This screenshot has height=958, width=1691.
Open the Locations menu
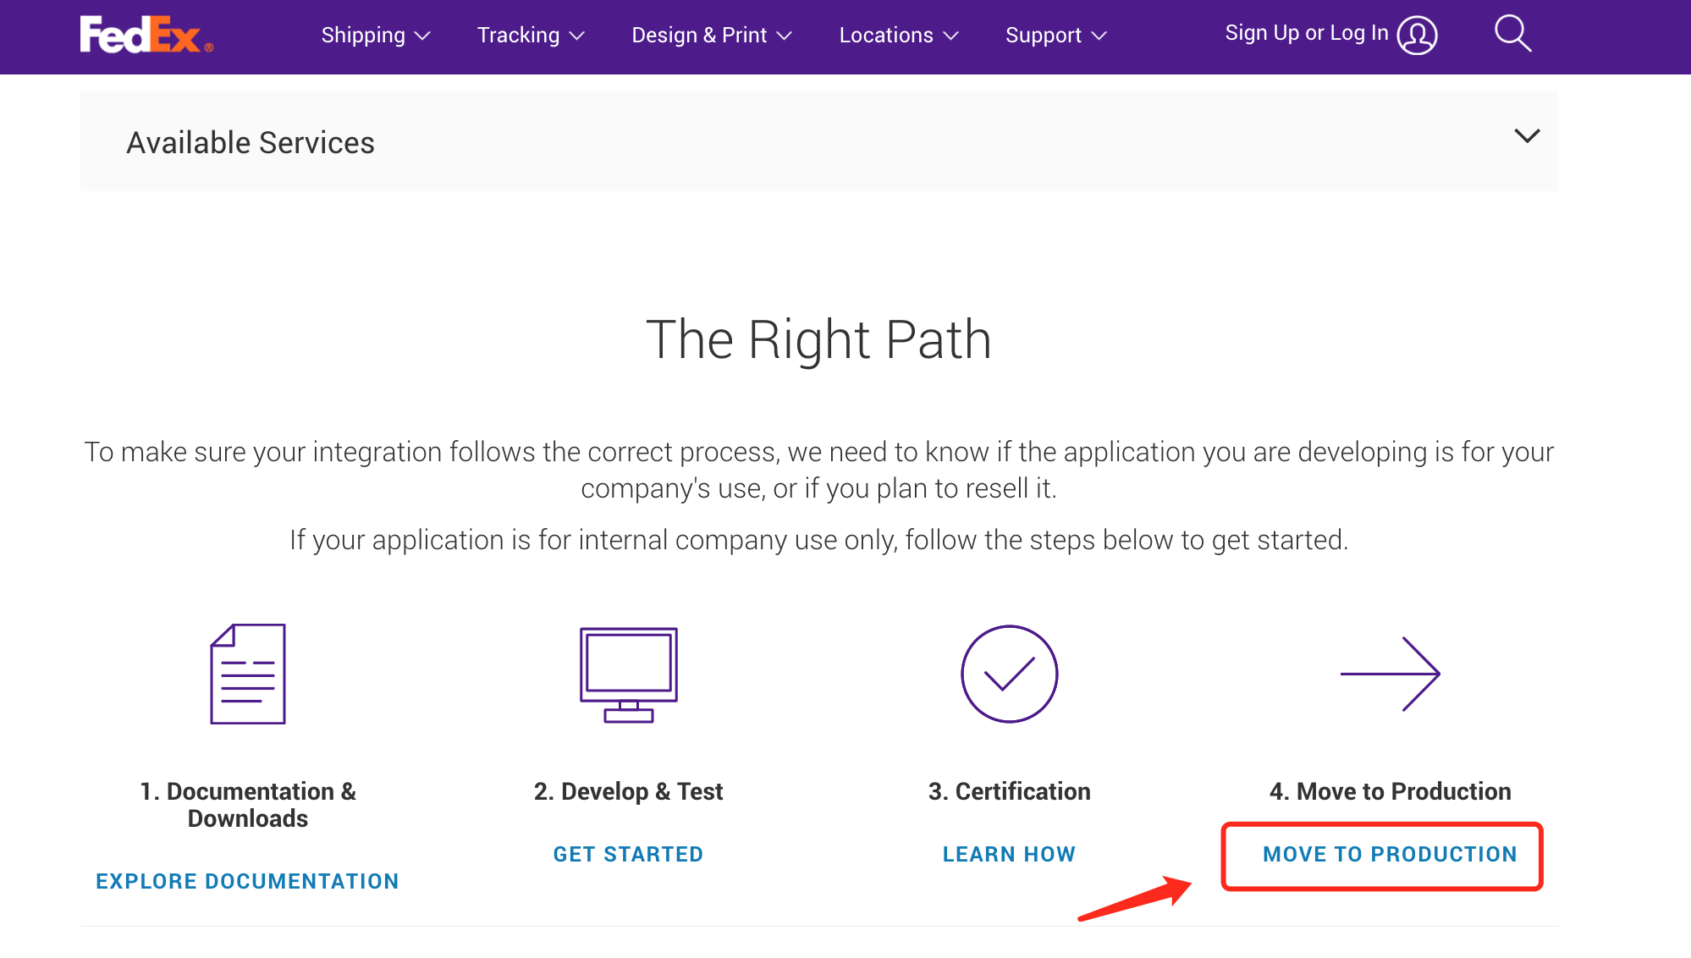[898, 36]
